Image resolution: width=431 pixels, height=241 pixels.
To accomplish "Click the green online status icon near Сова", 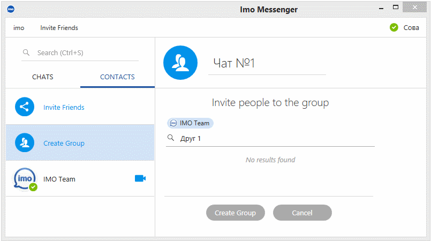I will coord(394,27).
